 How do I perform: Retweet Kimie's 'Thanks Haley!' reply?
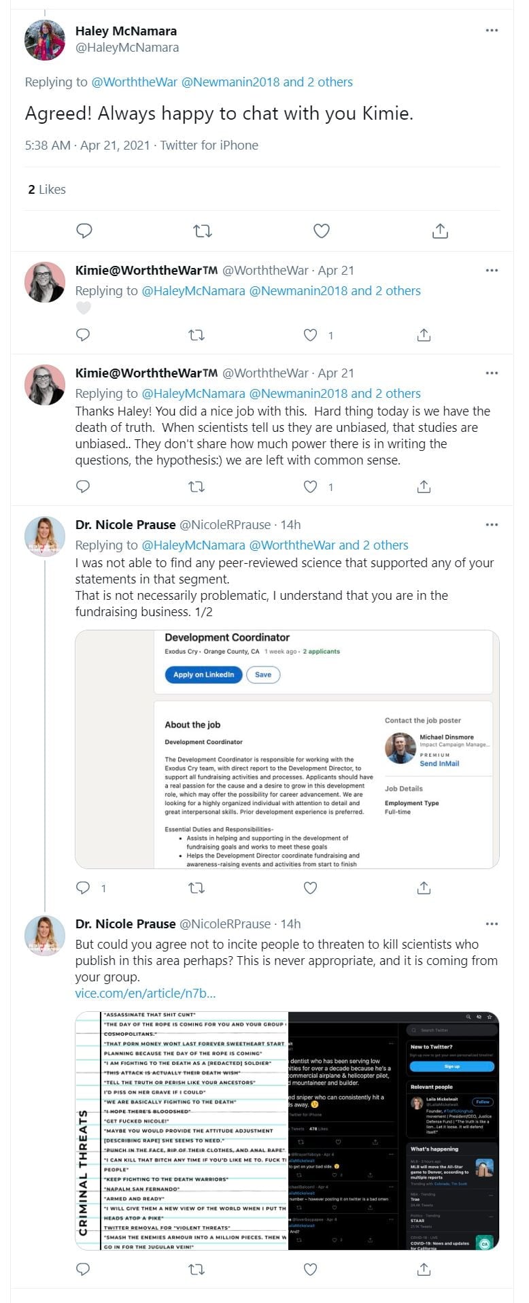tap(197, 487)
